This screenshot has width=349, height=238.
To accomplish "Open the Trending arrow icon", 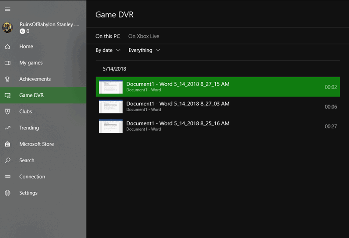I will (x=7, y=128).
